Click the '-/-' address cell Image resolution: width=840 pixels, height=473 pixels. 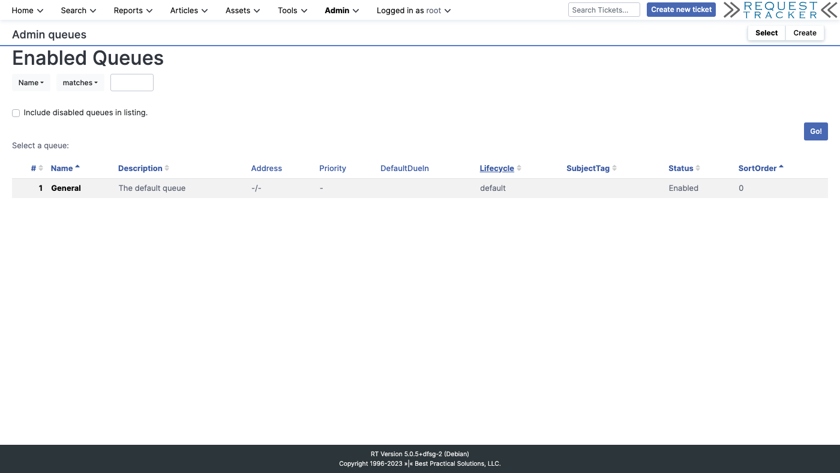tap(256, 188)
